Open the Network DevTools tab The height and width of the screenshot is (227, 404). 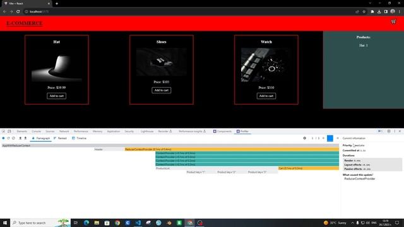click(64, 131)
